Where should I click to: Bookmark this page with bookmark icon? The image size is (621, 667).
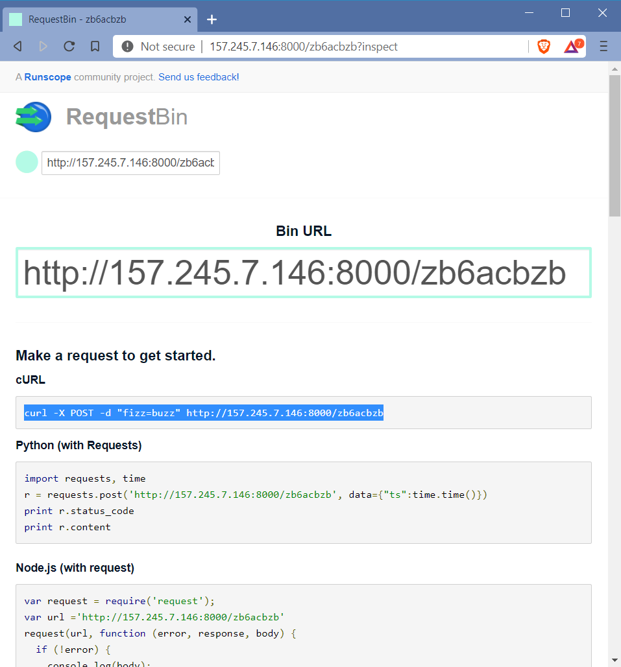(95, 46)
